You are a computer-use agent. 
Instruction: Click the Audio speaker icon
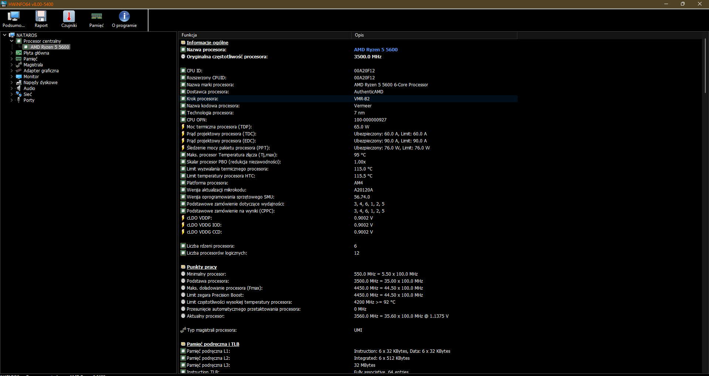click(19, 88)
